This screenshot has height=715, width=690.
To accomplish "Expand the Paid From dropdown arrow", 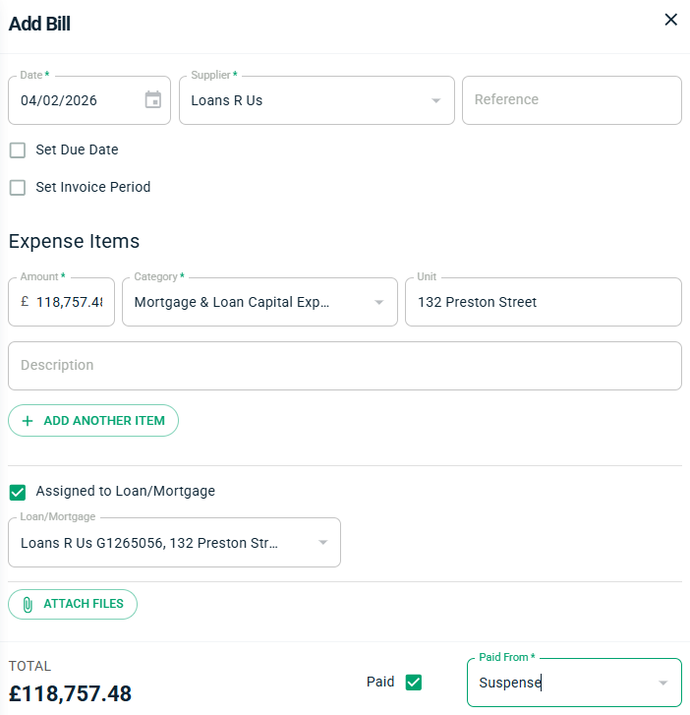I will click(x=663, y=683).
